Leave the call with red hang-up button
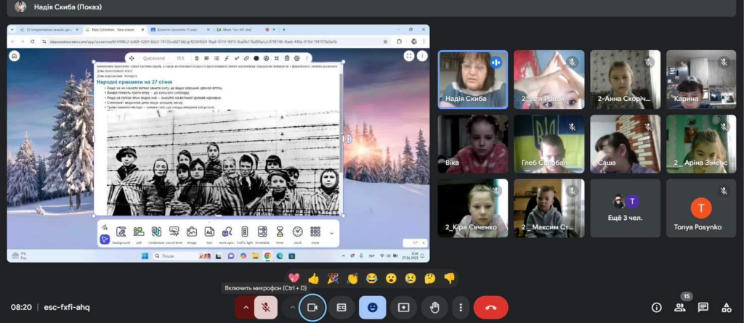 pos(490,307)
